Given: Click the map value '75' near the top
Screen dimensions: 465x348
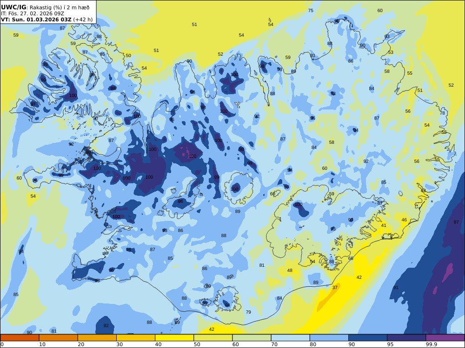Looking at the screenshot, I should coord(311,10).
